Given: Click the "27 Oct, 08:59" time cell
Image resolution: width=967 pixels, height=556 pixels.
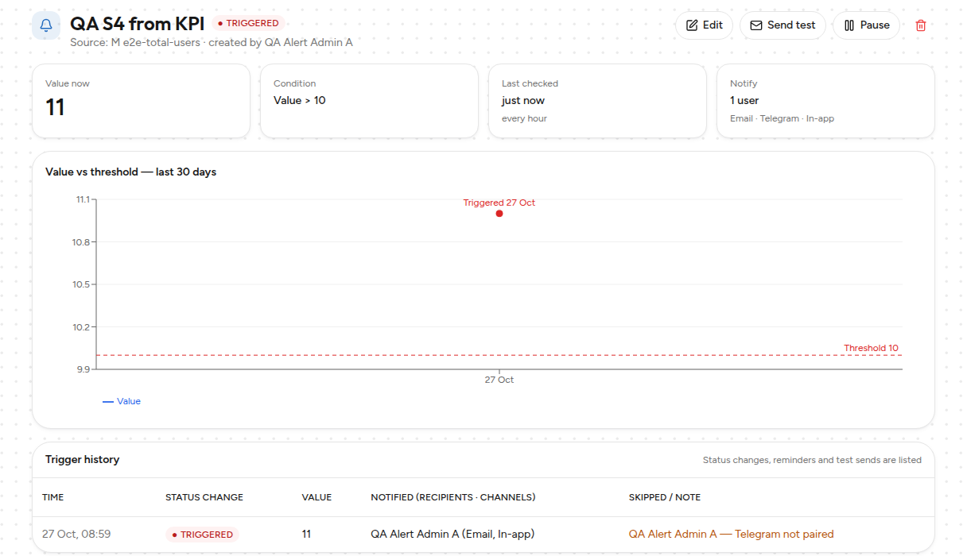Looking at the screenshot, I should click(x=76, y=534).
